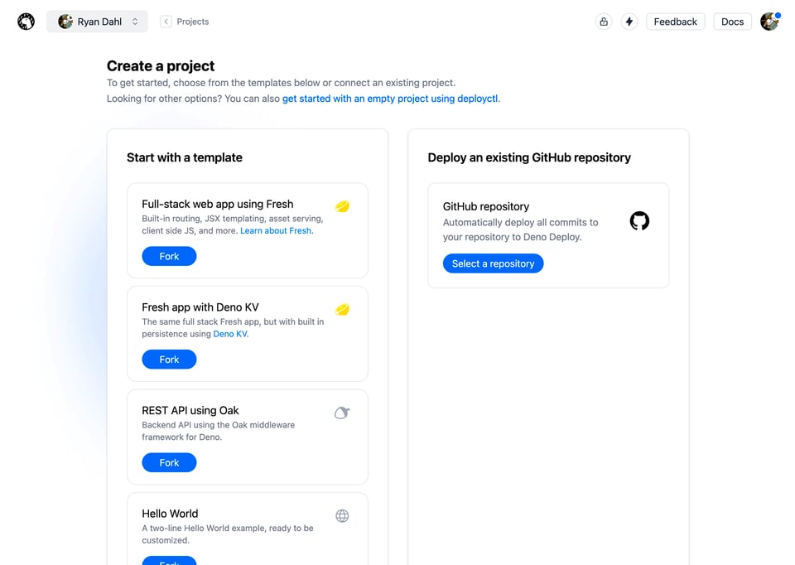The height and width of the screenshot is (565, 795).
Task: Click Select a repository button
Action: point(493,263)
